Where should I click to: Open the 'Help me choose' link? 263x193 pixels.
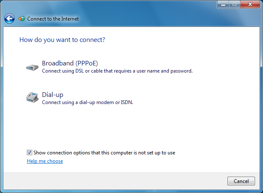[45, 161]
